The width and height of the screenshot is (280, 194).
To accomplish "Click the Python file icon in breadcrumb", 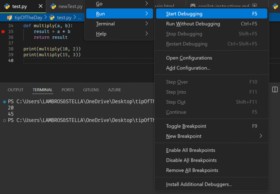I will click(x=52, y=18).
